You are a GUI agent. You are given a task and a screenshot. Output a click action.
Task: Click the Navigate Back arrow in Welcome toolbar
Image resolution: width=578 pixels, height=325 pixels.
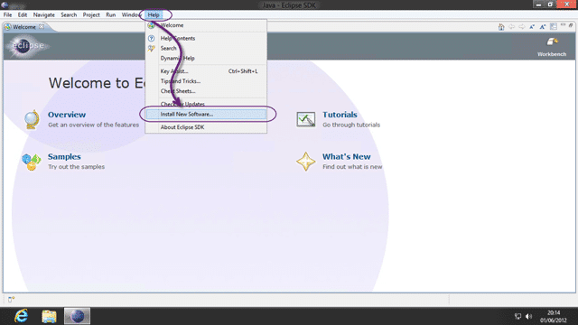(512, 26)
